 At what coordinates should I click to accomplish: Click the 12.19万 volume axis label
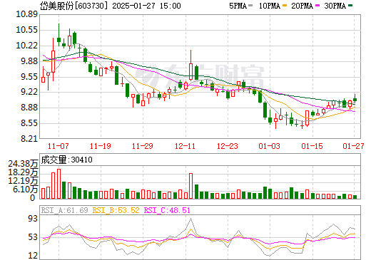[x=23, y=181]
